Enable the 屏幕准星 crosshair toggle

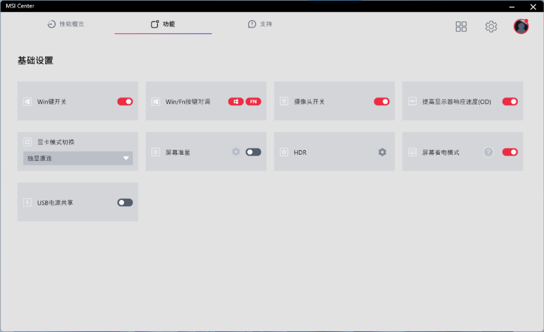(x=253, y=152)
